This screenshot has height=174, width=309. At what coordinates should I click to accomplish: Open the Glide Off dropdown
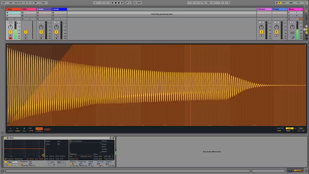111,157
